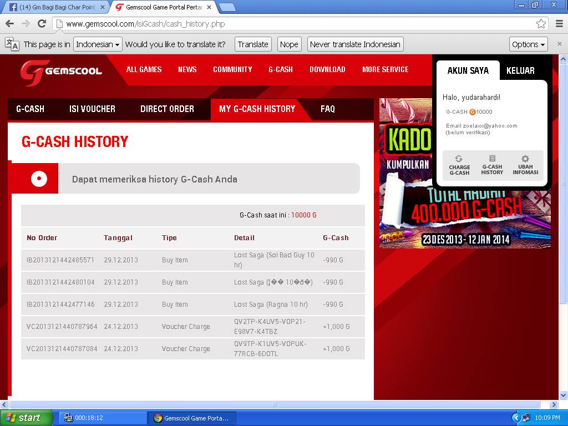Open the Indonesian language dropdown
The height and width of the screenshot is (426, 568).
click(98, 44)
